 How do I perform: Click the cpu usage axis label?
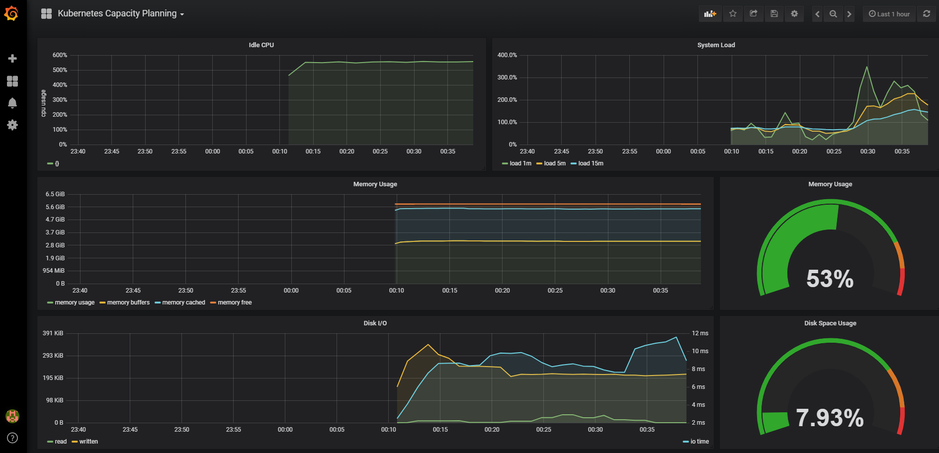(43, 103)
